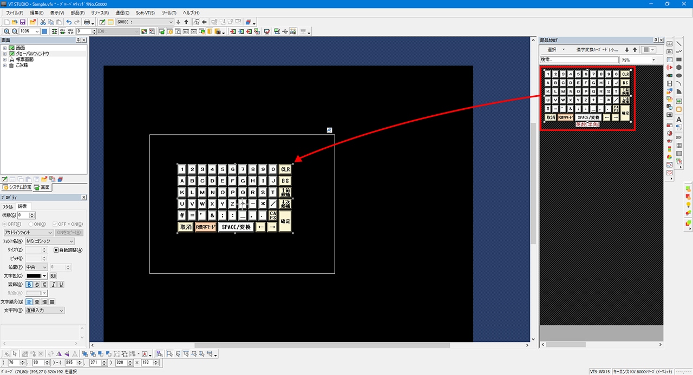This screenshot has width=693, height=375.
Task: Switch to the スタイル tab
Action: pos(8,206)
